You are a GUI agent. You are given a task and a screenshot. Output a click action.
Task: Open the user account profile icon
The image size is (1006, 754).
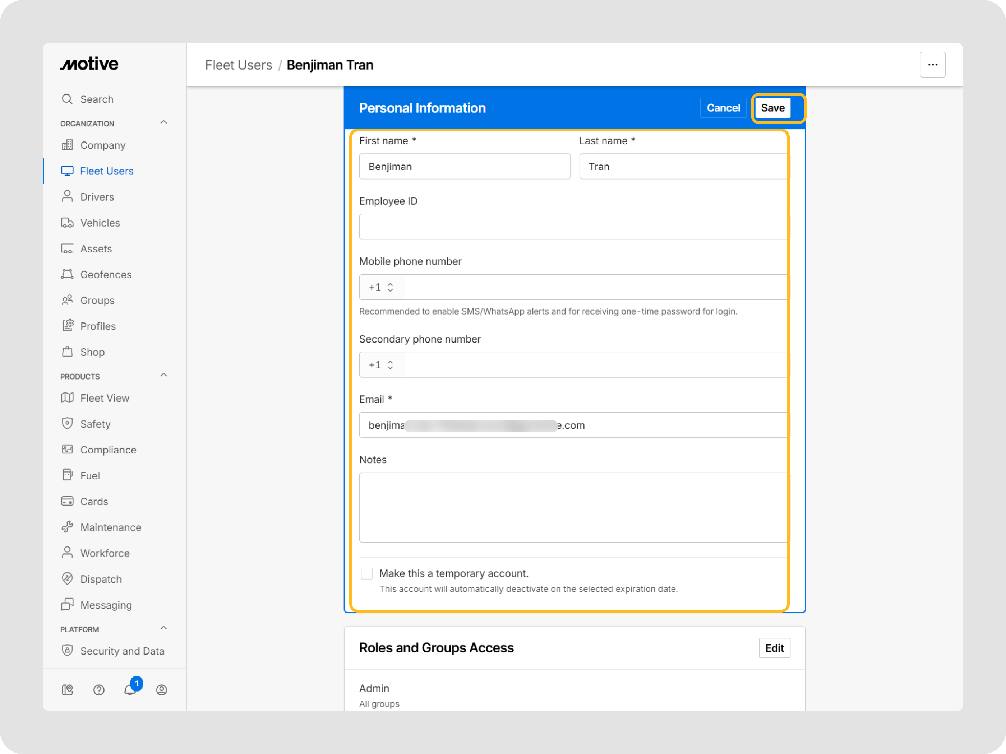click(161, 689)
